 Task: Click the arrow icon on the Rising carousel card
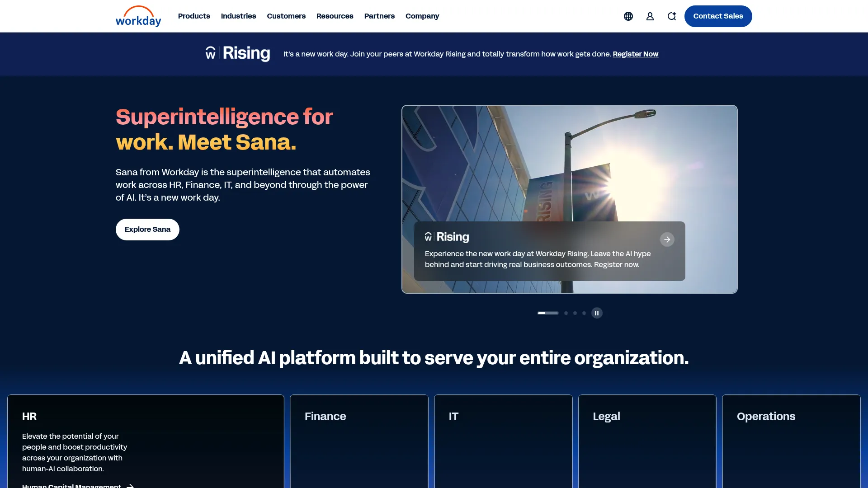coord(667,239)
